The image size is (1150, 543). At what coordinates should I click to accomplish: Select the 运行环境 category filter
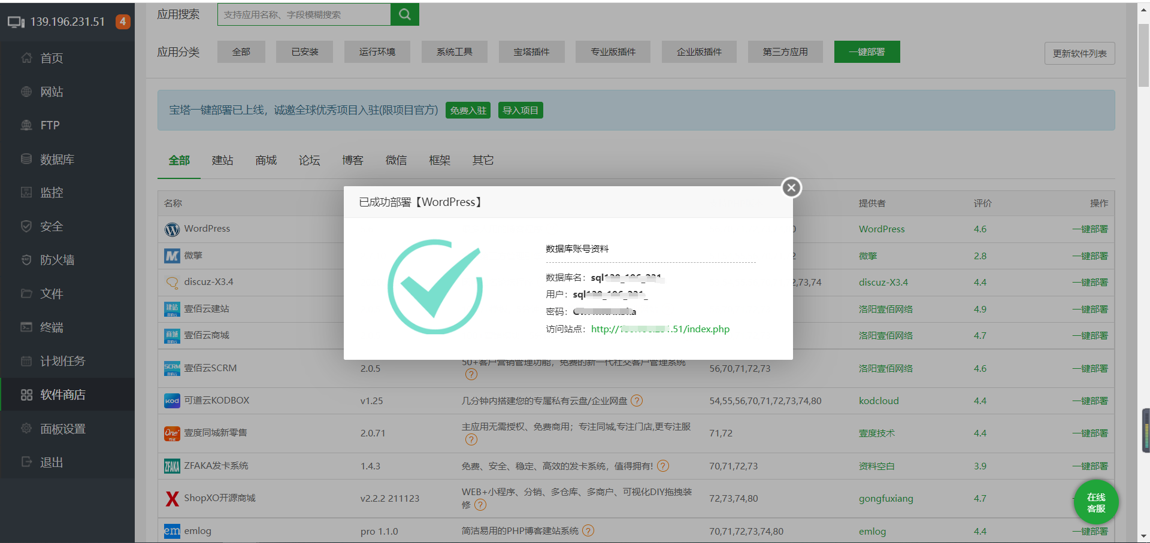point(377,52)
